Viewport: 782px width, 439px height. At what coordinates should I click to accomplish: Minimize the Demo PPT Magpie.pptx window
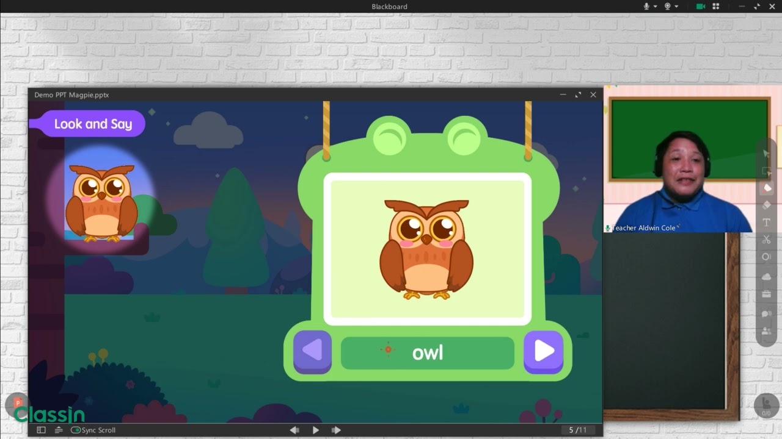pos(563,95)
